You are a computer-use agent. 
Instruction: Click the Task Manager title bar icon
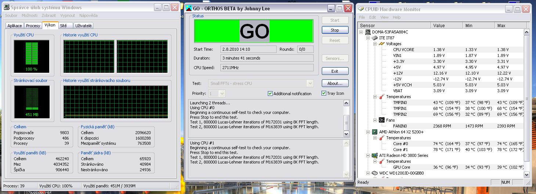[6, 7]
